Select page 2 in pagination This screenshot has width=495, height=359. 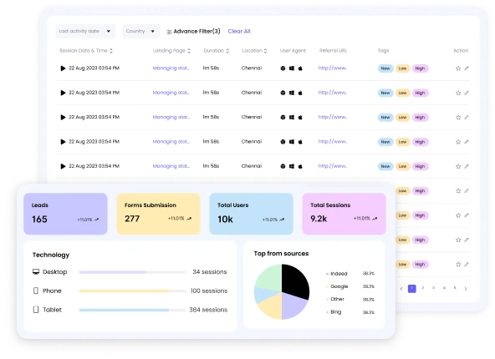pos(423,288)
